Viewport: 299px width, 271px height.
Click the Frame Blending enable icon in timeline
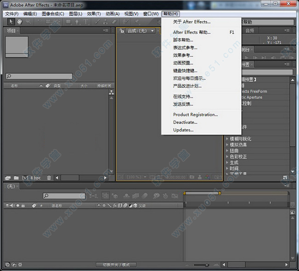click(x=136, y=196)
